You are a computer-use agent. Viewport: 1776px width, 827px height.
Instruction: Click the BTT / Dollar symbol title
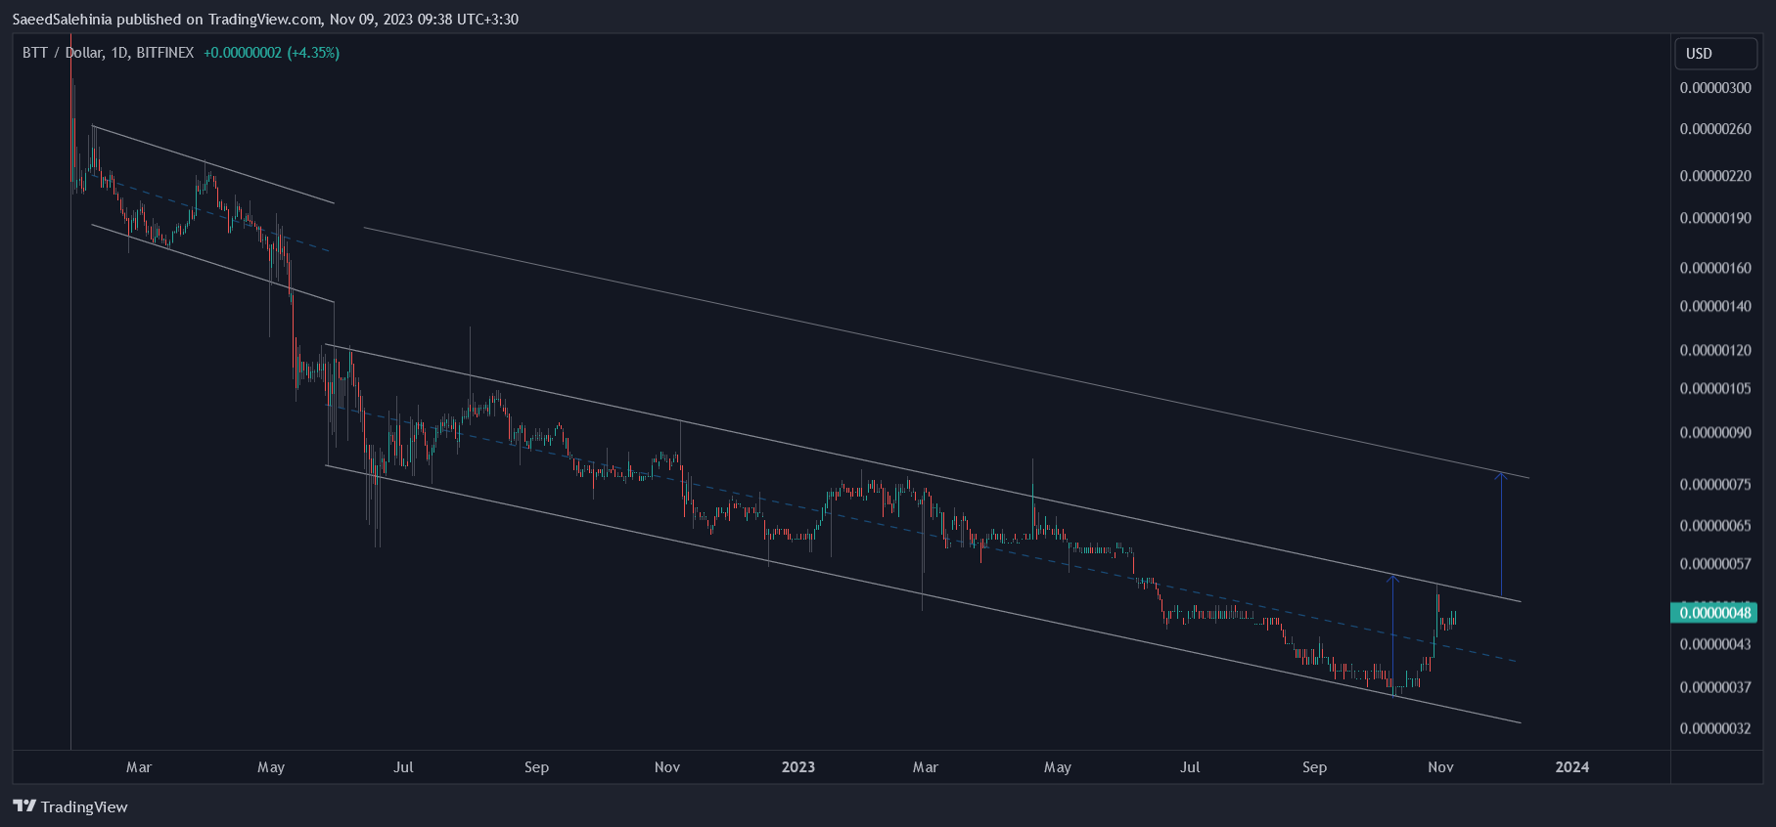63,53
